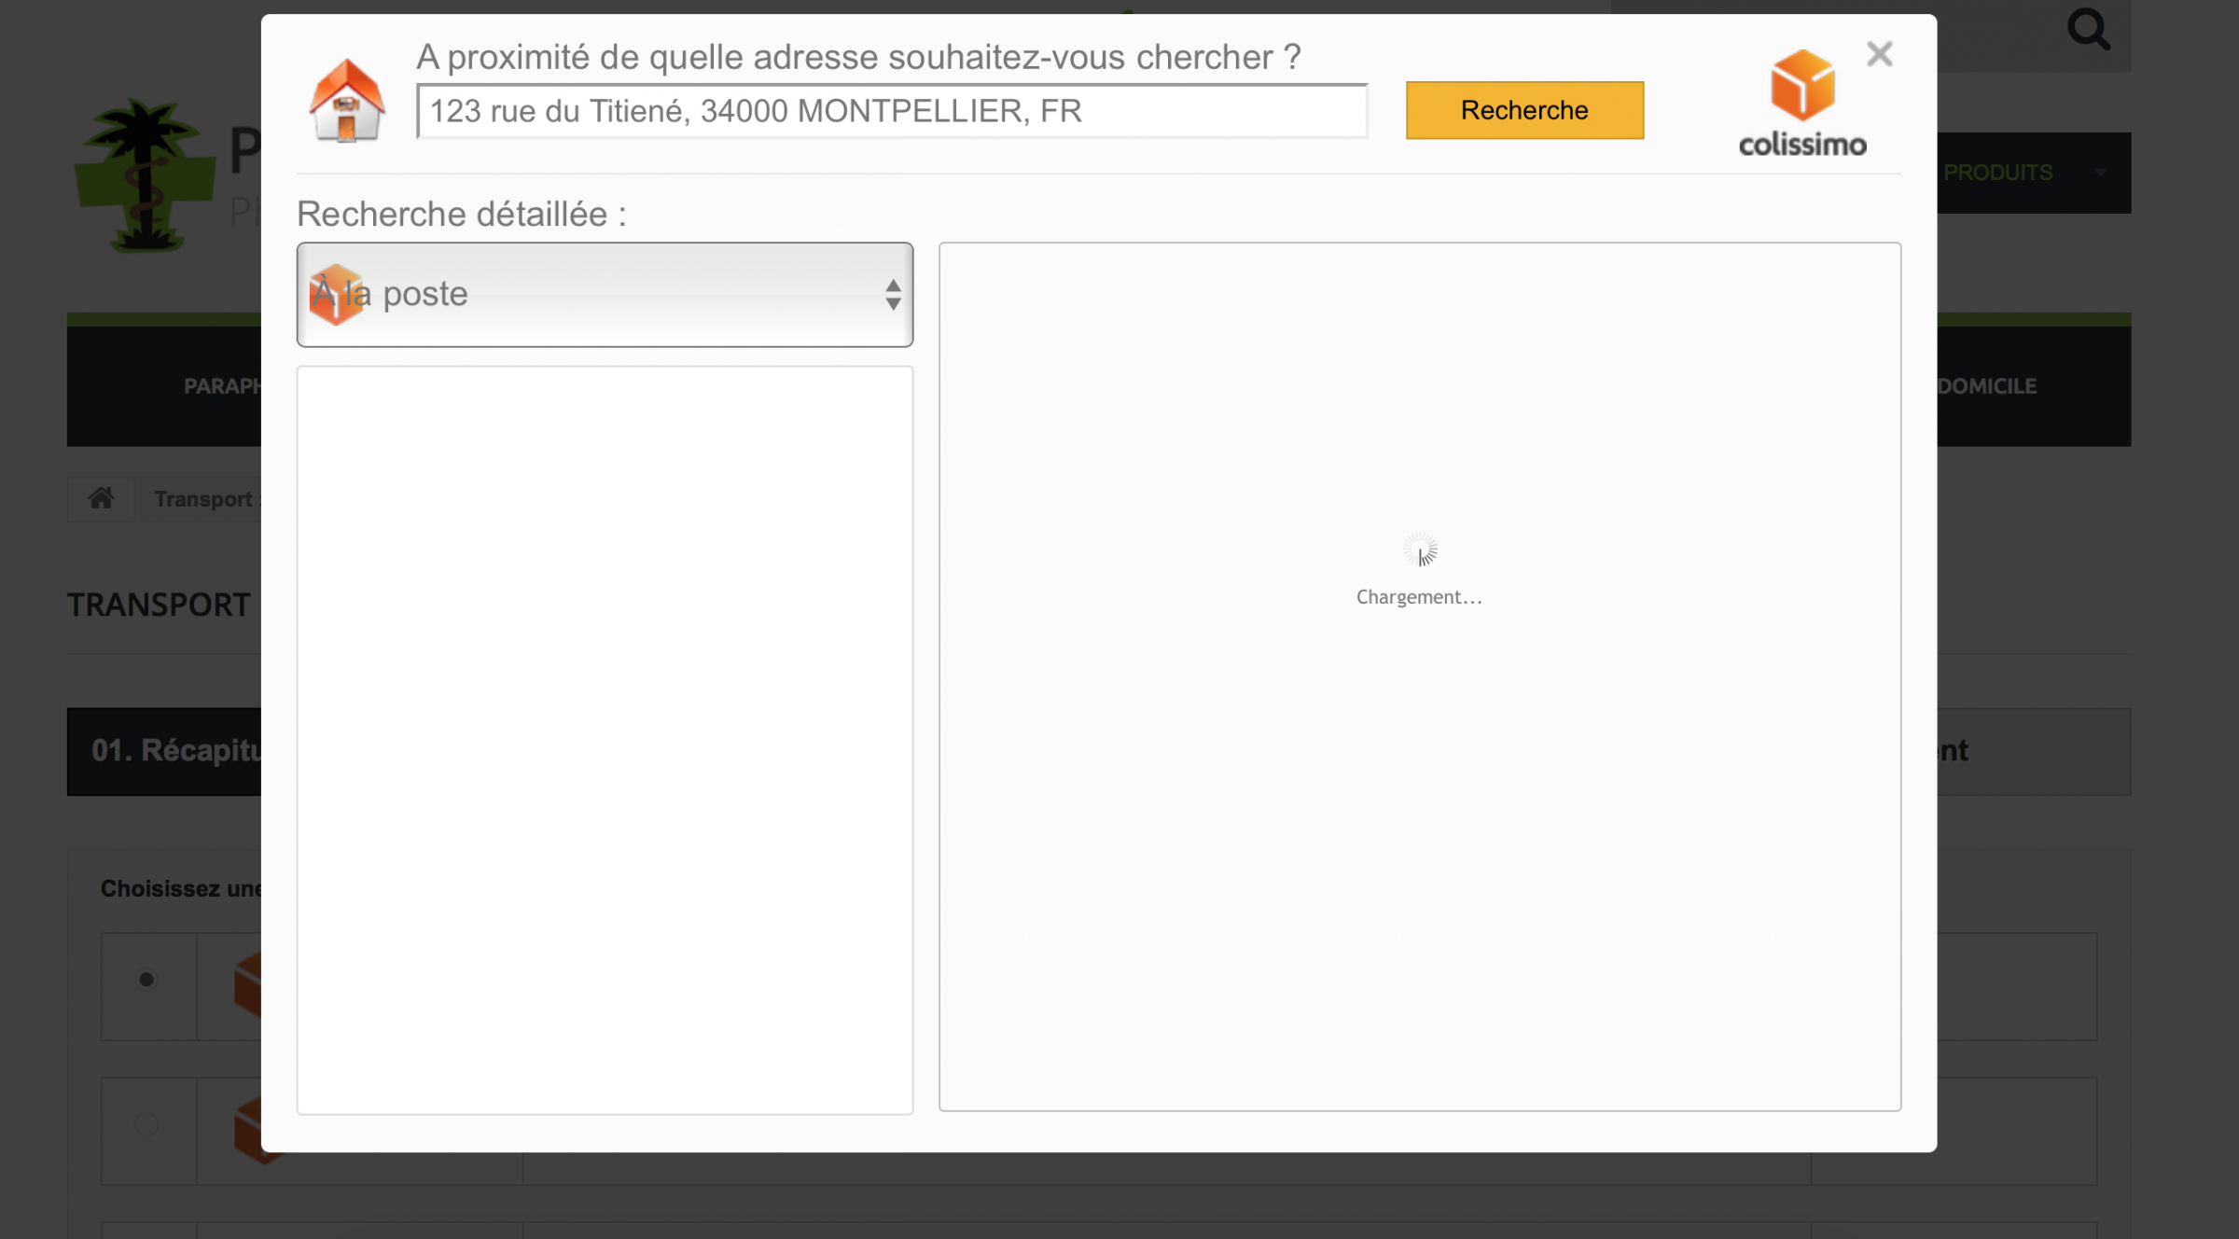Open the PRODUITS menu behind dialog
2239x1239 pixels.
(1997, 173)
